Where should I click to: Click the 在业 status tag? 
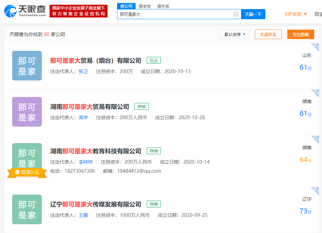(x=154, y=60)
